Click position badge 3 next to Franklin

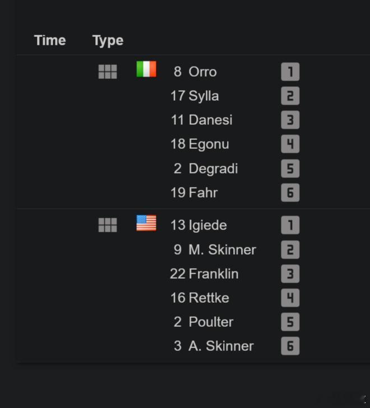[x=290, y=274]
